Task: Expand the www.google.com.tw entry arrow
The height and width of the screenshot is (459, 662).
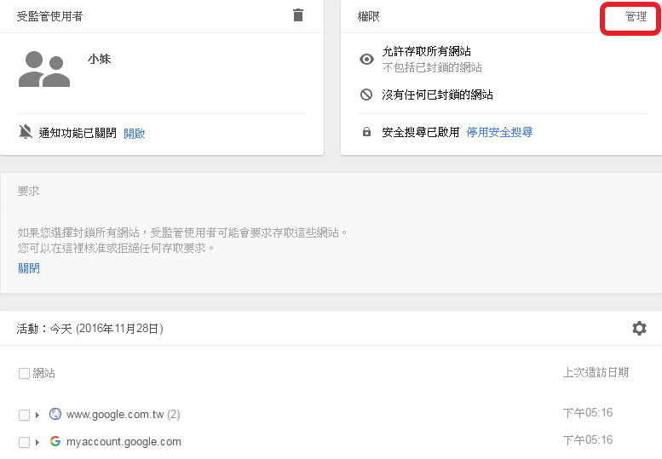Action: coord(38,416)
